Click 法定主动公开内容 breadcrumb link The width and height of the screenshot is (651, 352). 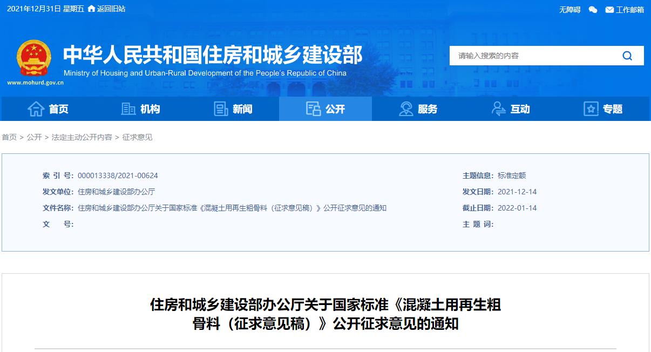(x=82, y=137)
